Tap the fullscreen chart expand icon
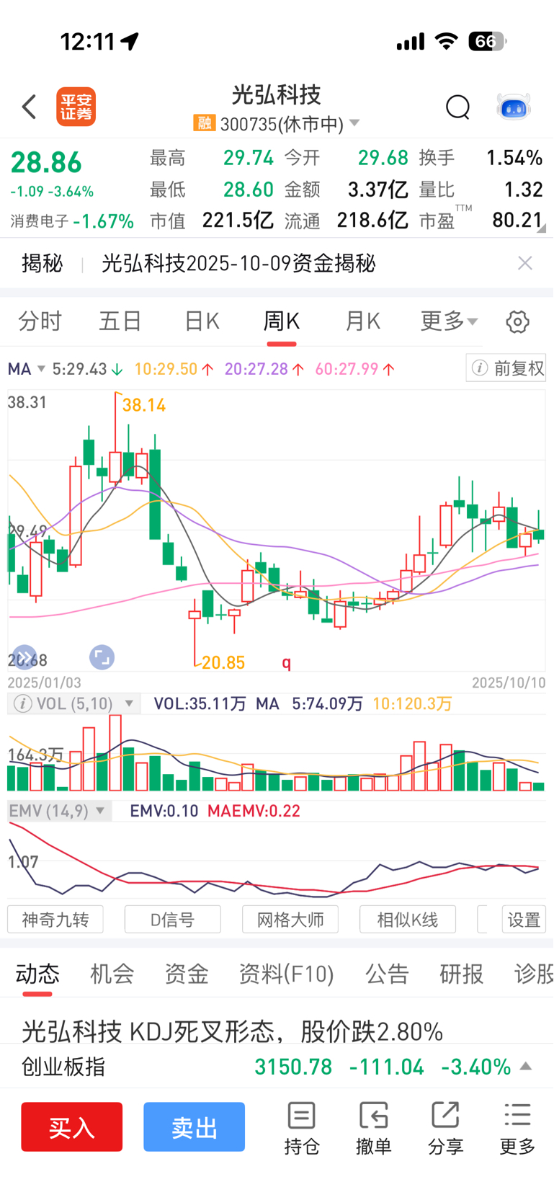This screenshot has height=1200, width=554. tap(102, 657)
